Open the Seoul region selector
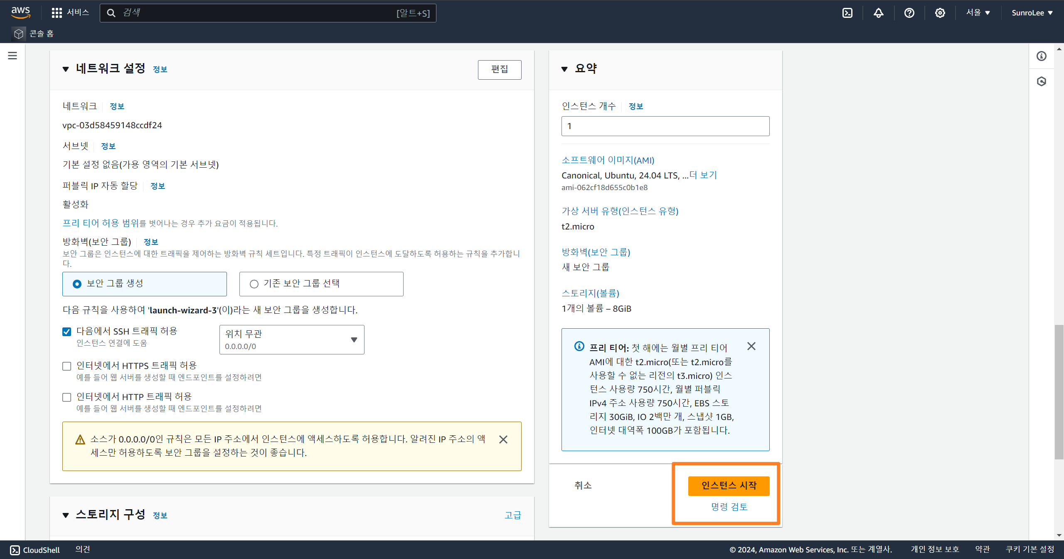The width and height of the screenshot is (1064, 559). click(x=978, y=13)
